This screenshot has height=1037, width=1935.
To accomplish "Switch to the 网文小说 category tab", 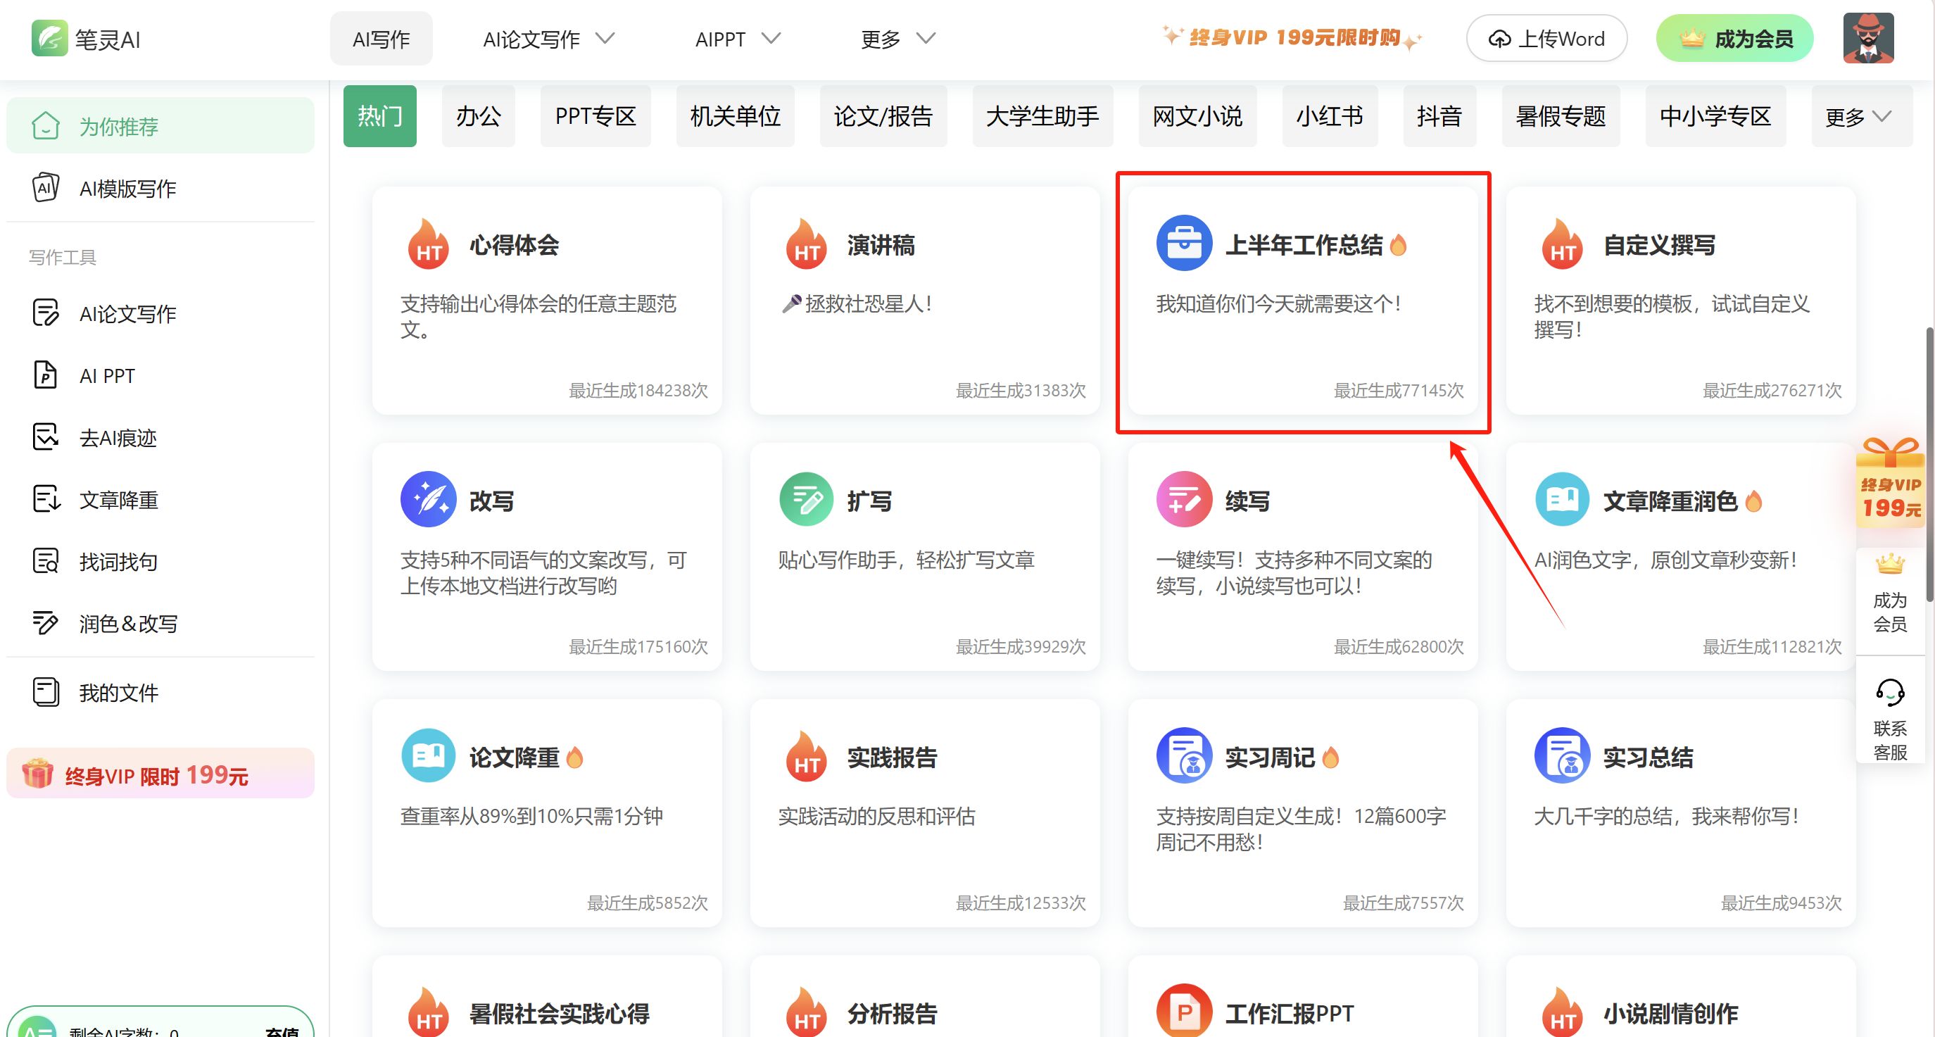I will (x=1197, y=116).
